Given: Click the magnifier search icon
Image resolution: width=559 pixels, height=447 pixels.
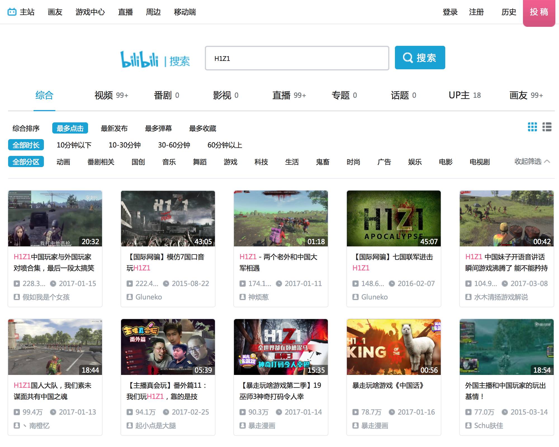Looking at the screenshot, I should [x=408, y=58].
